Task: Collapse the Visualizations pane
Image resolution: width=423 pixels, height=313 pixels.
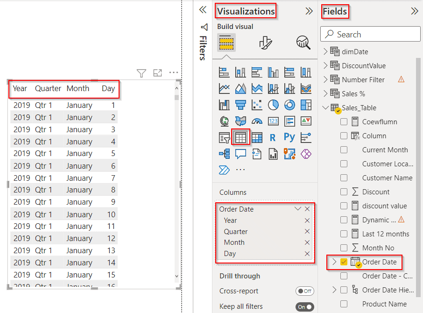Action: tap(309, 11)
